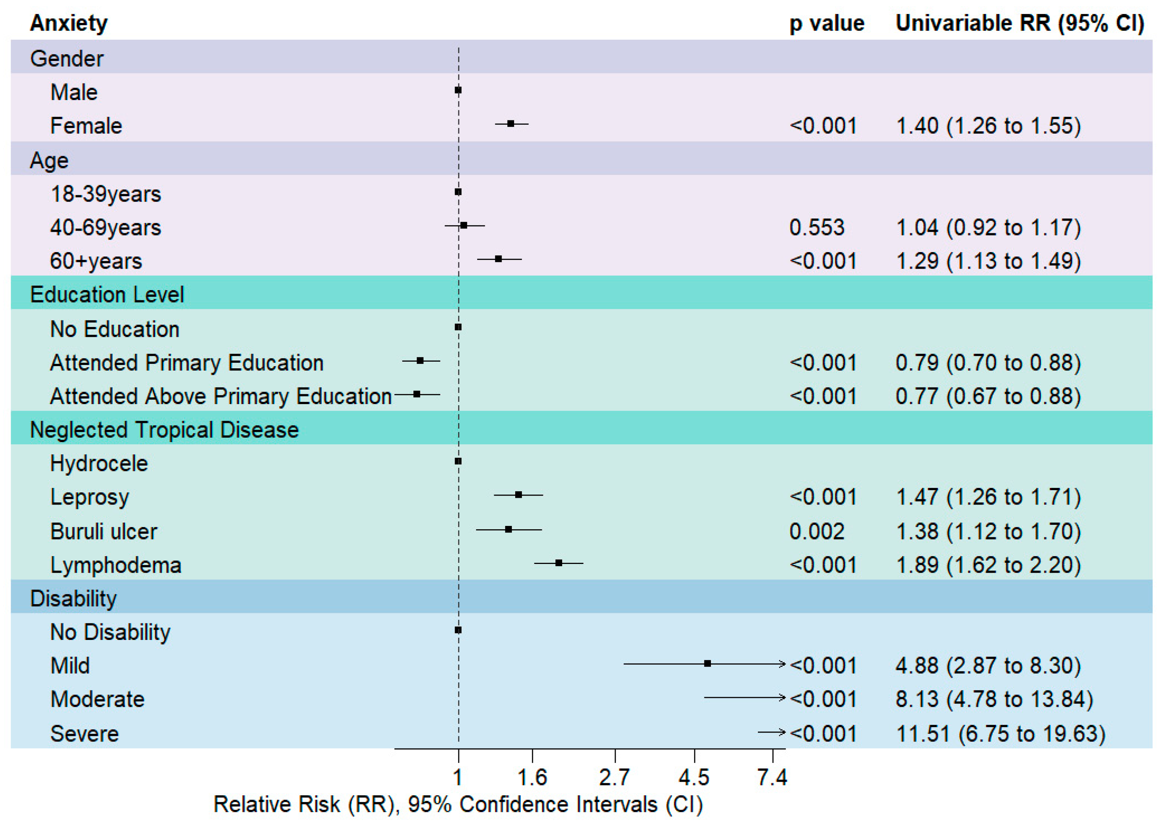Click the Female row point estimate marker
1166x823 pixels.
tap(511, 124)
